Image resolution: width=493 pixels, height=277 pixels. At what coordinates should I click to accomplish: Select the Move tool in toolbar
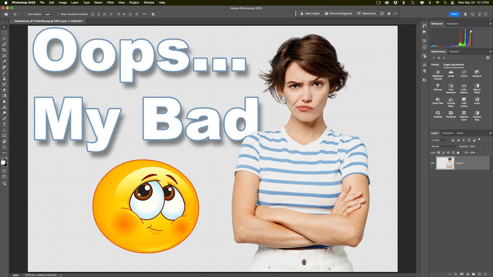[4, 27]
